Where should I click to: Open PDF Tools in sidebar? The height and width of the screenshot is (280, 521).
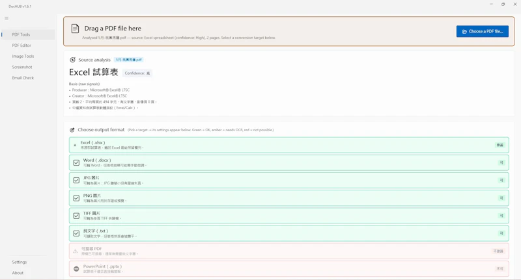click(28, 34)
